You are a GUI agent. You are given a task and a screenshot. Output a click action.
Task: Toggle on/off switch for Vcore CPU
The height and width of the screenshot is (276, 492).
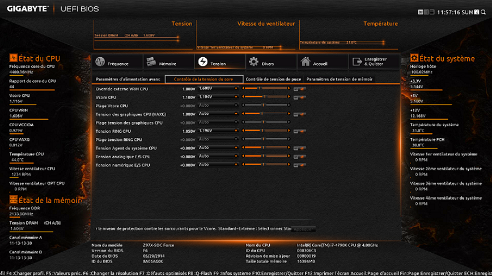pyautogui.click(x=300, y=97)
